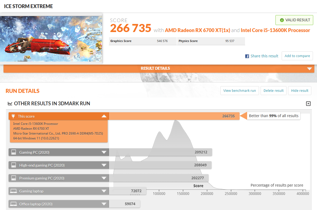317x210 pixels.
Task: Expand the Office laptop (2020) row arrow
Action: pos(104,204)
